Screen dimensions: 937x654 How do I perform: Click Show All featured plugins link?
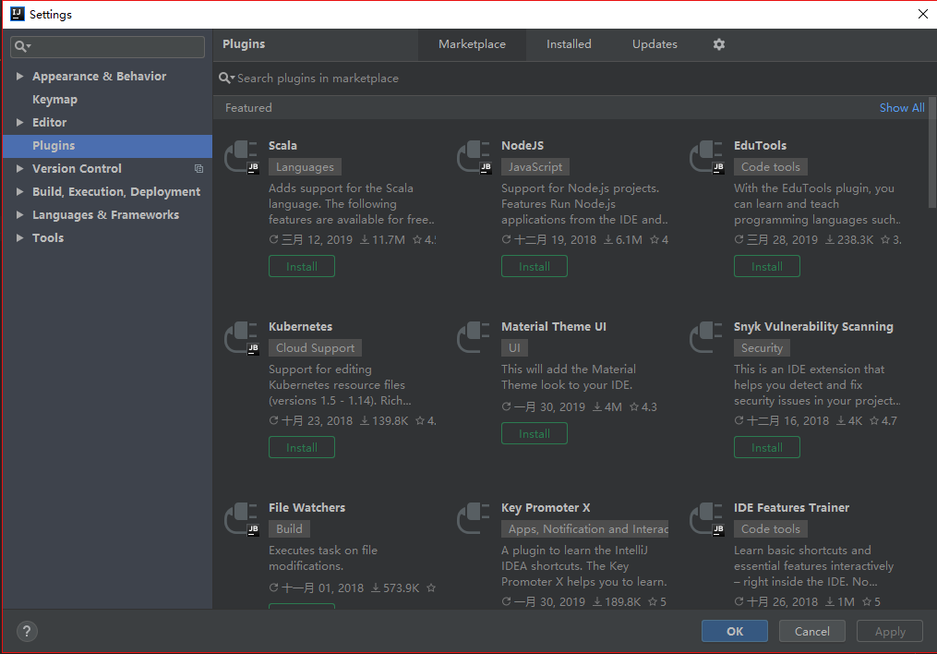click(902, 107)
